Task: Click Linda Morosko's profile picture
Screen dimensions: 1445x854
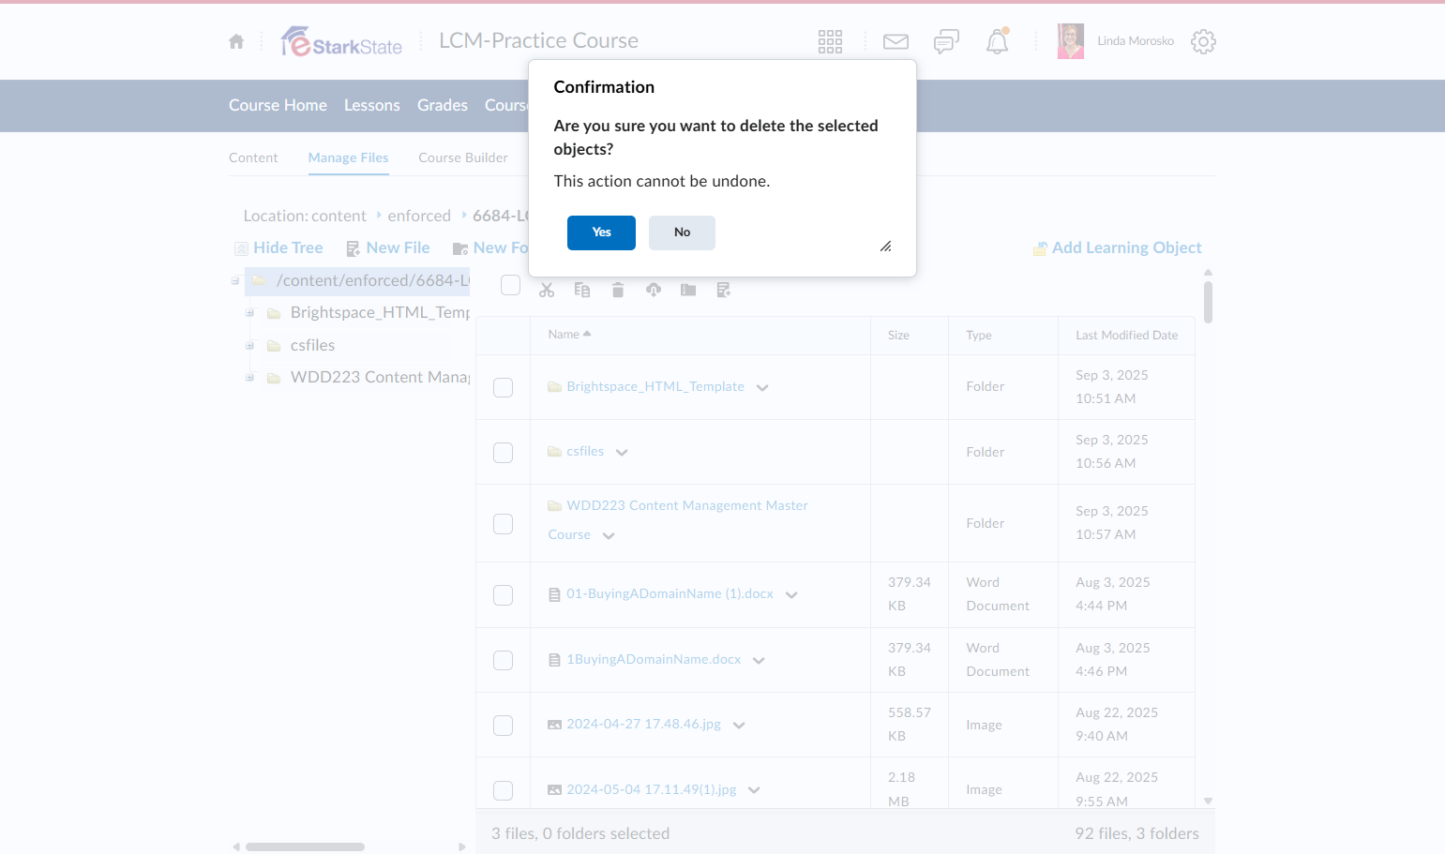Action: pos(1071,41)
